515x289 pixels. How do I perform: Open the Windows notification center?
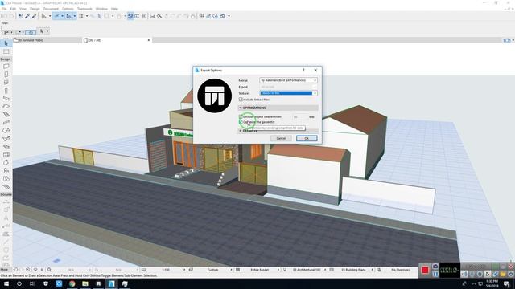(x=507, y=283)
